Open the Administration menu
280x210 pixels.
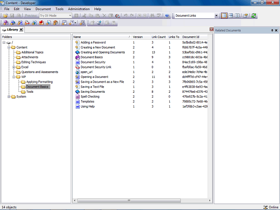coord(79,9)
